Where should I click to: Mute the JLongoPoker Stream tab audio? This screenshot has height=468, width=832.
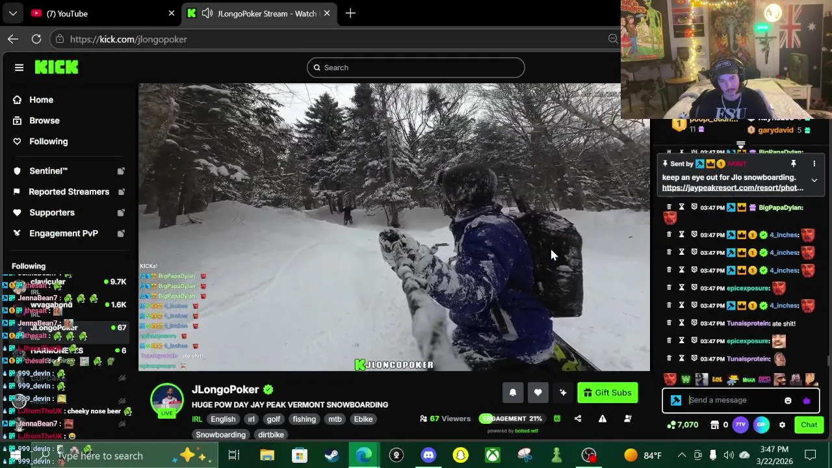click(x=207, y=14)
